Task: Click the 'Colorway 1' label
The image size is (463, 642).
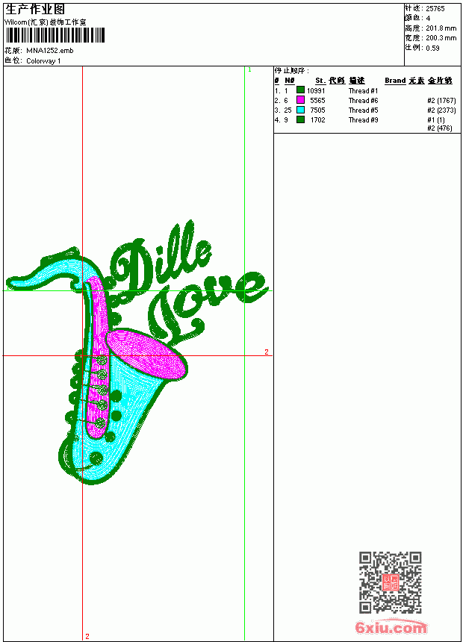Action: (x=43, y=61)
